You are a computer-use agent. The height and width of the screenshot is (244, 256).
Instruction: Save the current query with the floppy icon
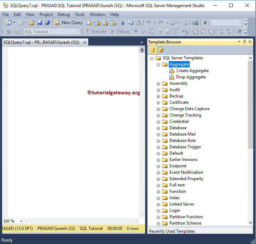[x=40, y=23]
